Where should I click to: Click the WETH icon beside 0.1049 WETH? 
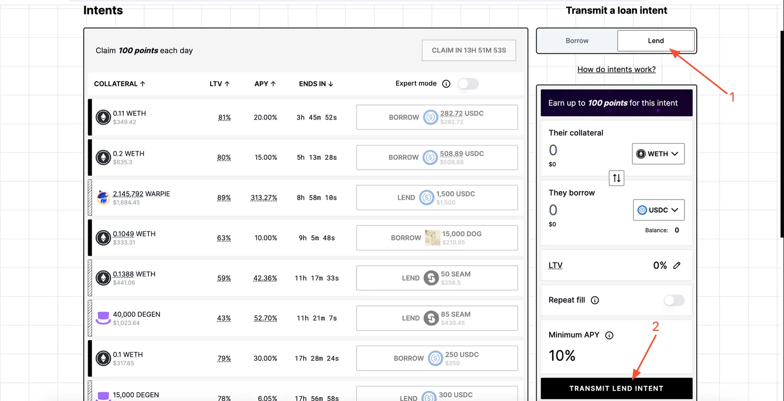pyautogui.click(x=103, y=238)
